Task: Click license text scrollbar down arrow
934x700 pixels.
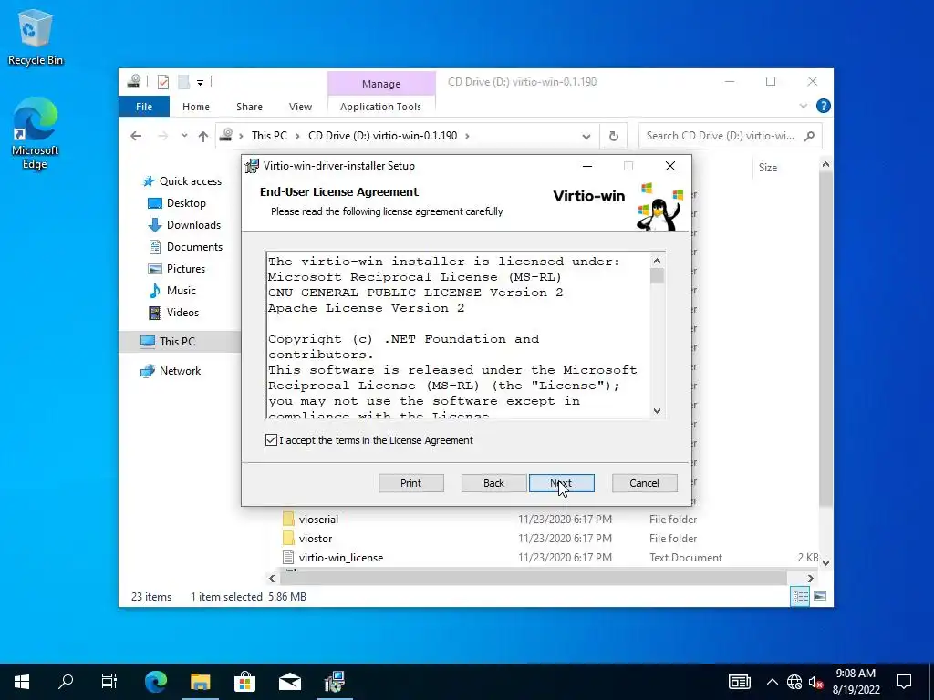Action: coord(657,411)
